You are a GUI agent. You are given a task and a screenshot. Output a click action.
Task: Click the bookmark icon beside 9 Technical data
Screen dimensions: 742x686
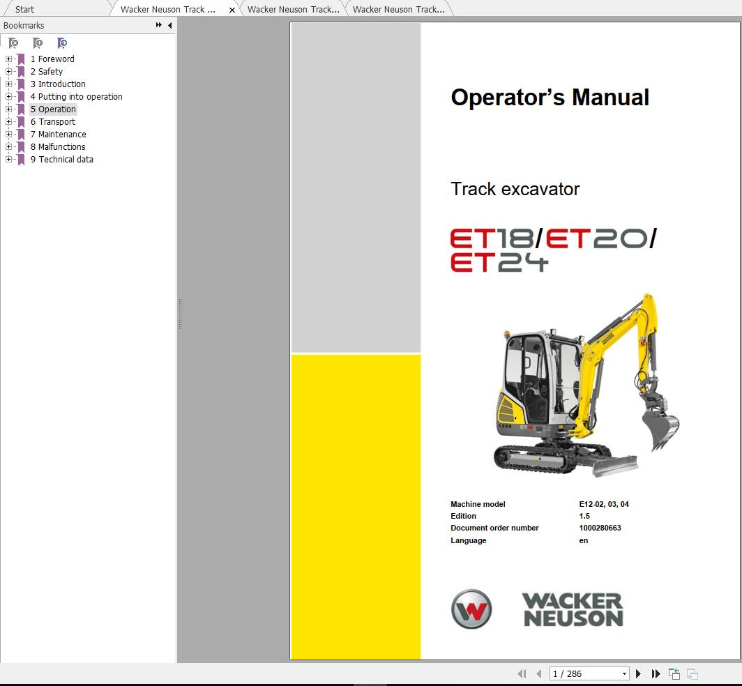point(21,160)
